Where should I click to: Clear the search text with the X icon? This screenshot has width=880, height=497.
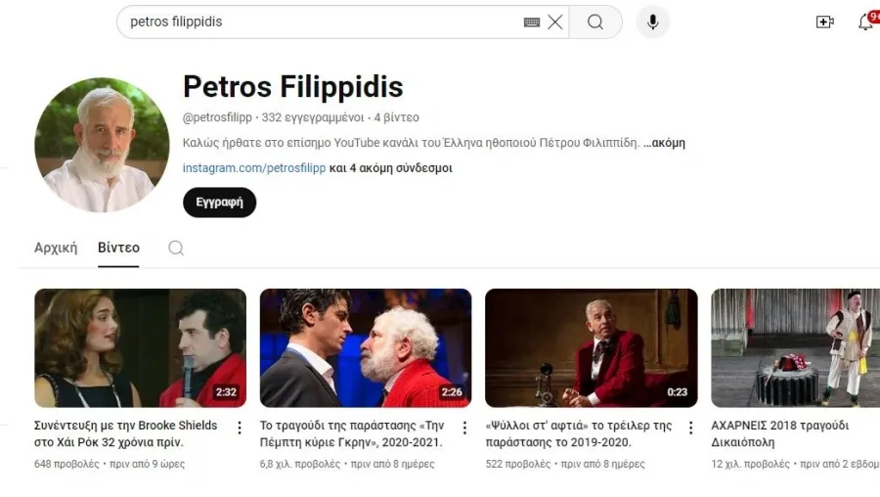point(555,22)
